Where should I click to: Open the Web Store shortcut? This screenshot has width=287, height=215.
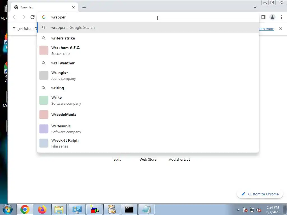[148, 159]
